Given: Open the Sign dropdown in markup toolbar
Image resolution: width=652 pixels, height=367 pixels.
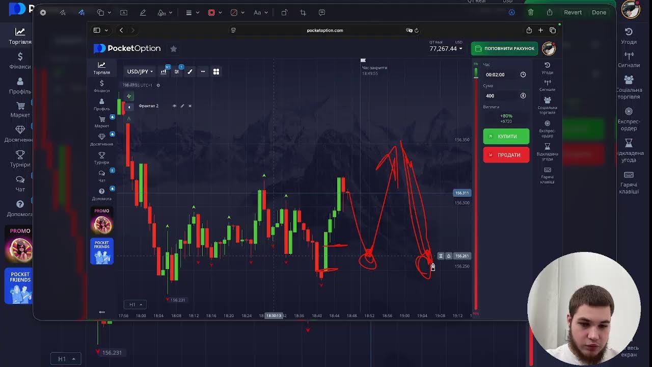Looking at the screenshot, I should (x=165, y=12).
